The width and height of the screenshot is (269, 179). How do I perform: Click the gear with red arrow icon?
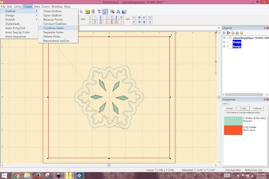[112, 12]
